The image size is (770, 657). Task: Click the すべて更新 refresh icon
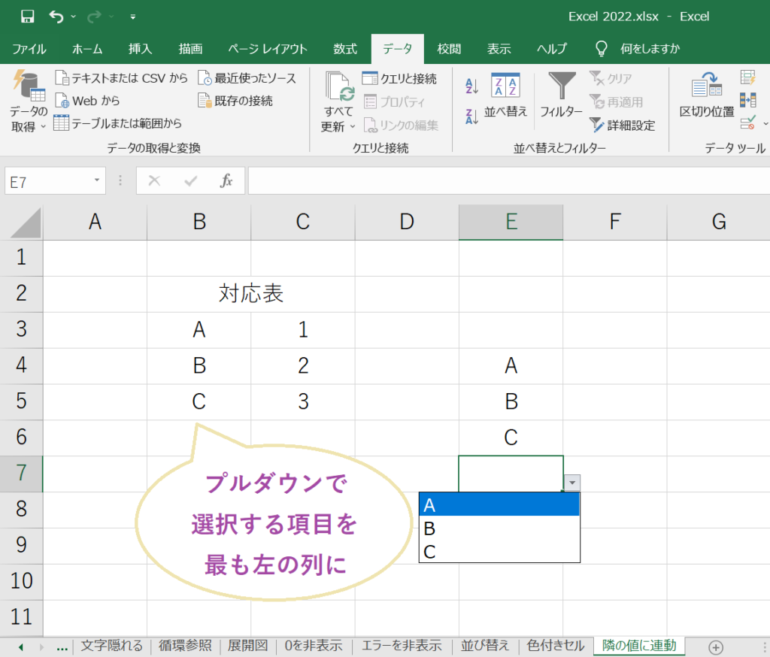(x=339, y=86)
